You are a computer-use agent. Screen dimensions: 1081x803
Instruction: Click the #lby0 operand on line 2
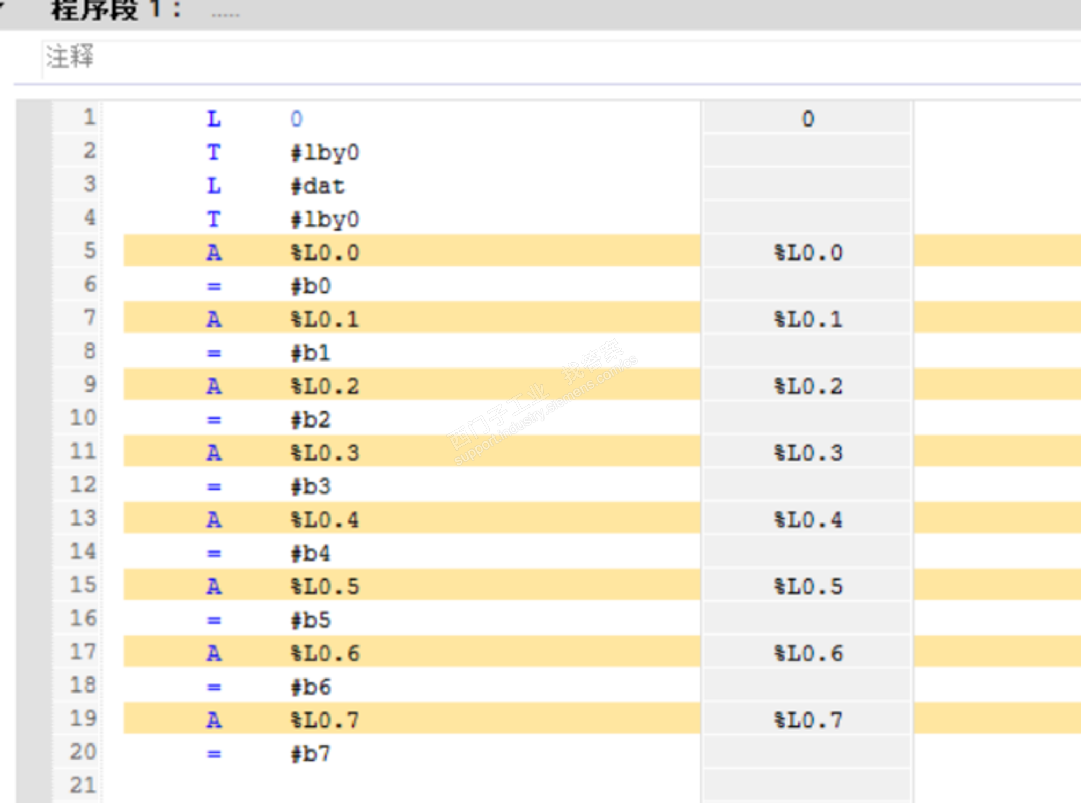325,153
